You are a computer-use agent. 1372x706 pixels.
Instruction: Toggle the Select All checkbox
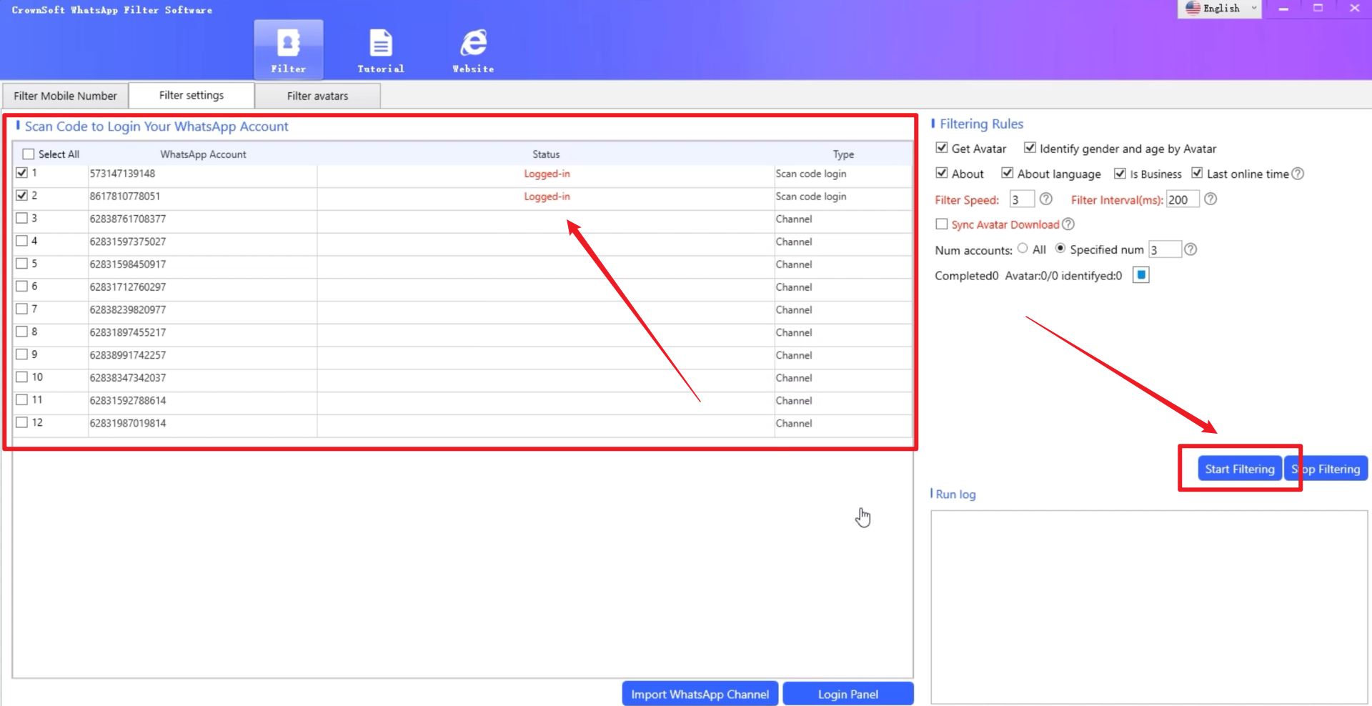click(x=29, y=154)
